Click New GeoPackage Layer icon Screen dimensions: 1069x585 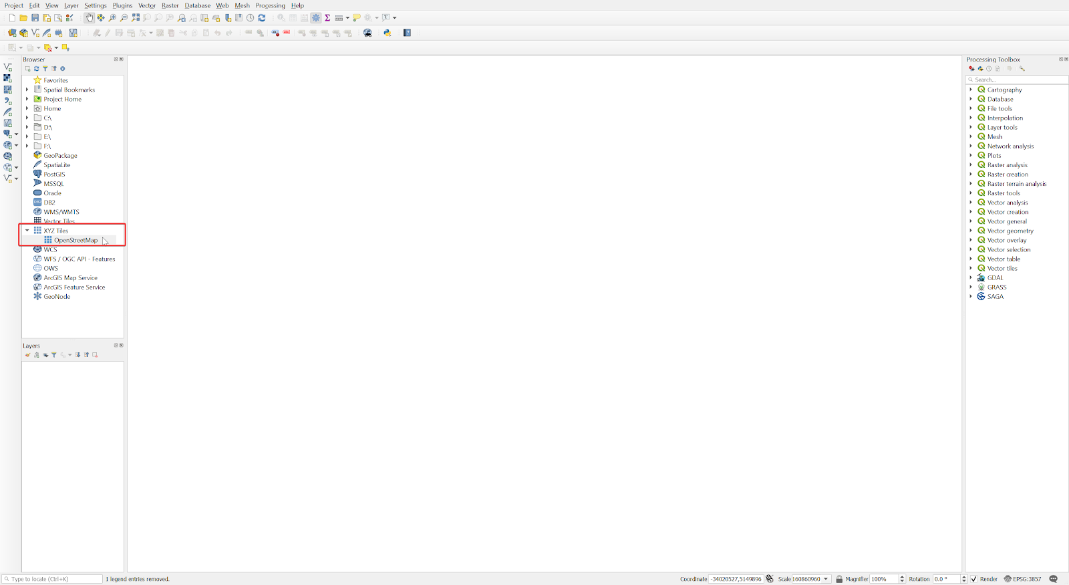[x=23, y=33]
